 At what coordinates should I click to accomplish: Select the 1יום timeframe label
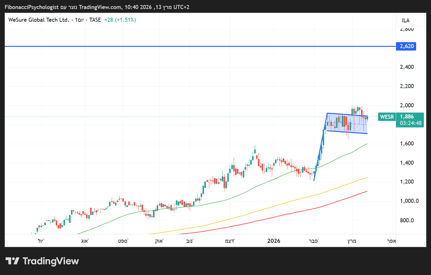click(x=79, y=20)
